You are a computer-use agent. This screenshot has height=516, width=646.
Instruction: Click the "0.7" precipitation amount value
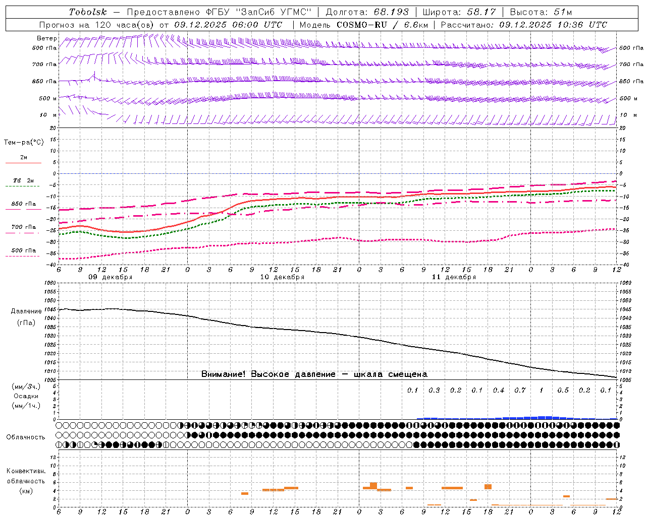pyautogui.click(x=520, y=390)
